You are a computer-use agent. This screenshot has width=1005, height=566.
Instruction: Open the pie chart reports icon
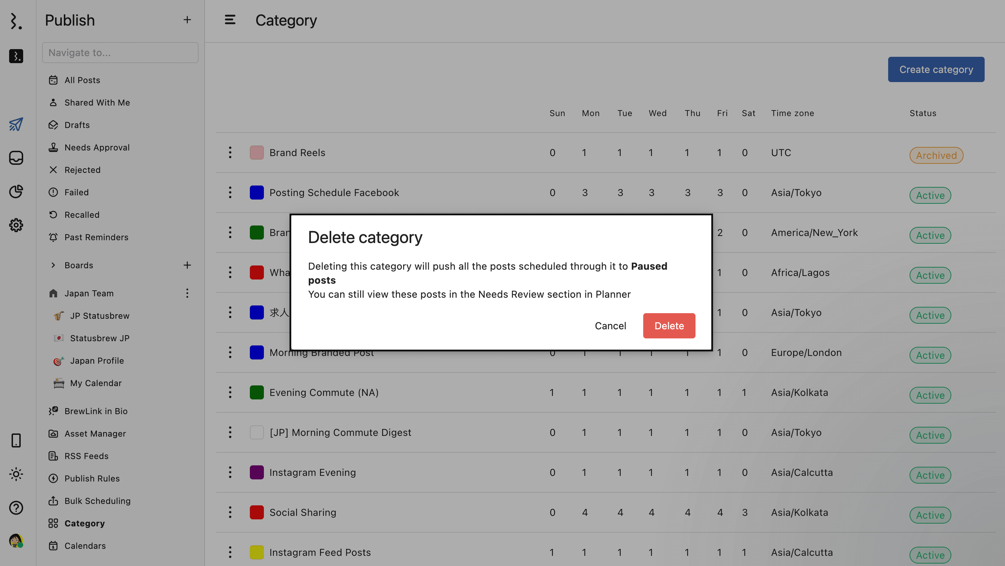[x=16, y=191]
